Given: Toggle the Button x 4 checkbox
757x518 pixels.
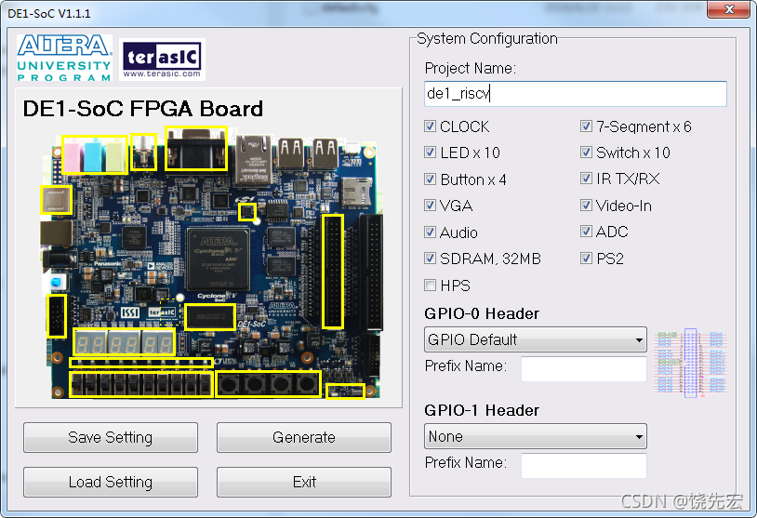Looking at the screenshot, I should pyautogui.click(x=430, y=179).
